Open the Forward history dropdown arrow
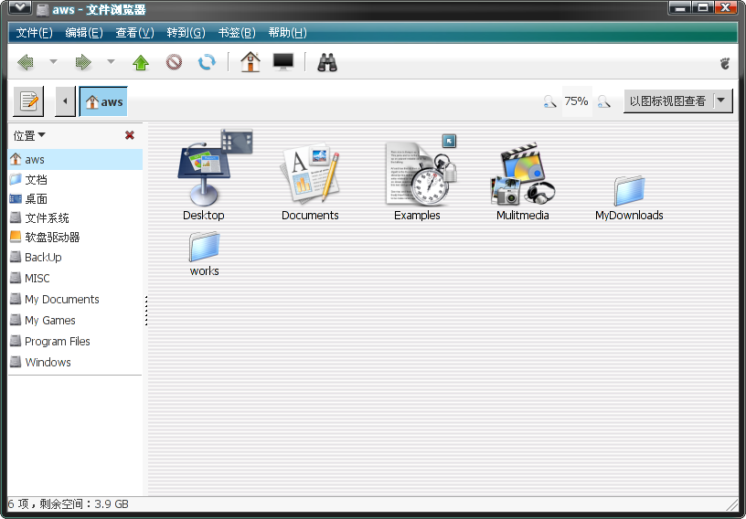This screenshot has width=746, height=519. [x=111, y=61]
